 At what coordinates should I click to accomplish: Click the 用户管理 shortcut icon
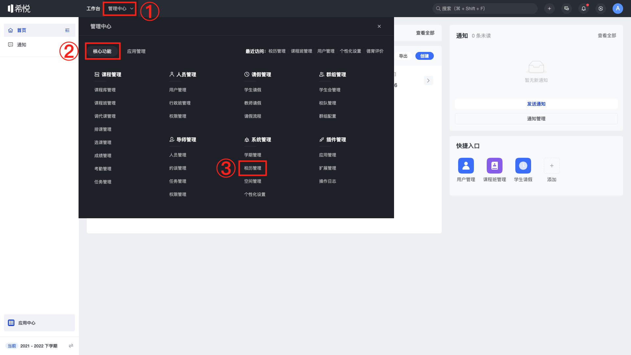[466, 166]
